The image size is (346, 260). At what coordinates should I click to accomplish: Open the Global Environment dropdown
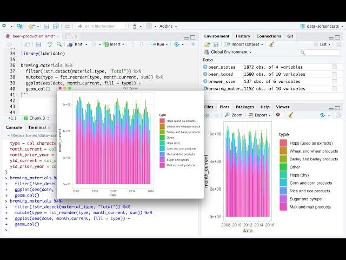(228, 52)
